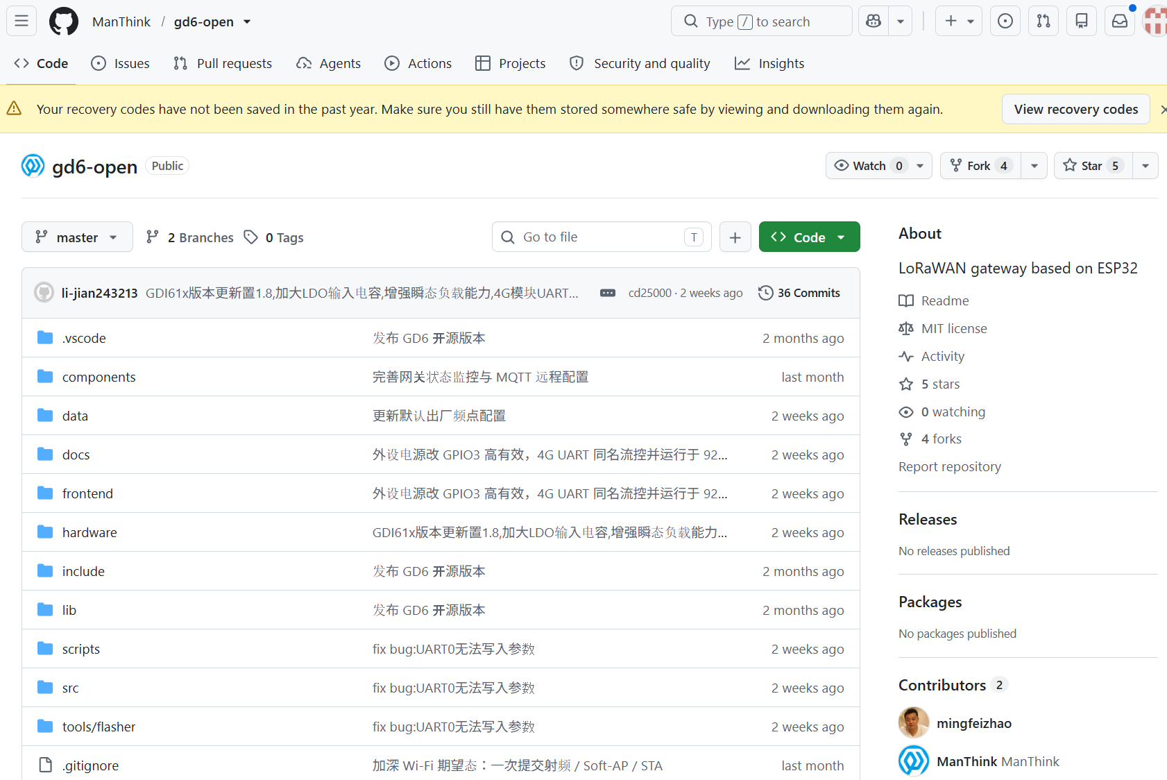Click View recovery codes button

pos(1076,109)
